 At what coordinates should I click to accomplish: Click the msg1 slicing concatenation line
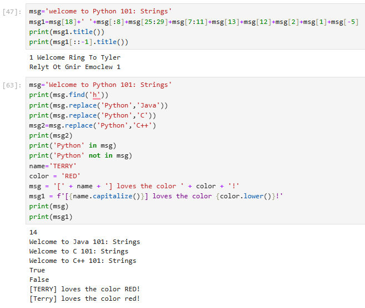point(194,22)
